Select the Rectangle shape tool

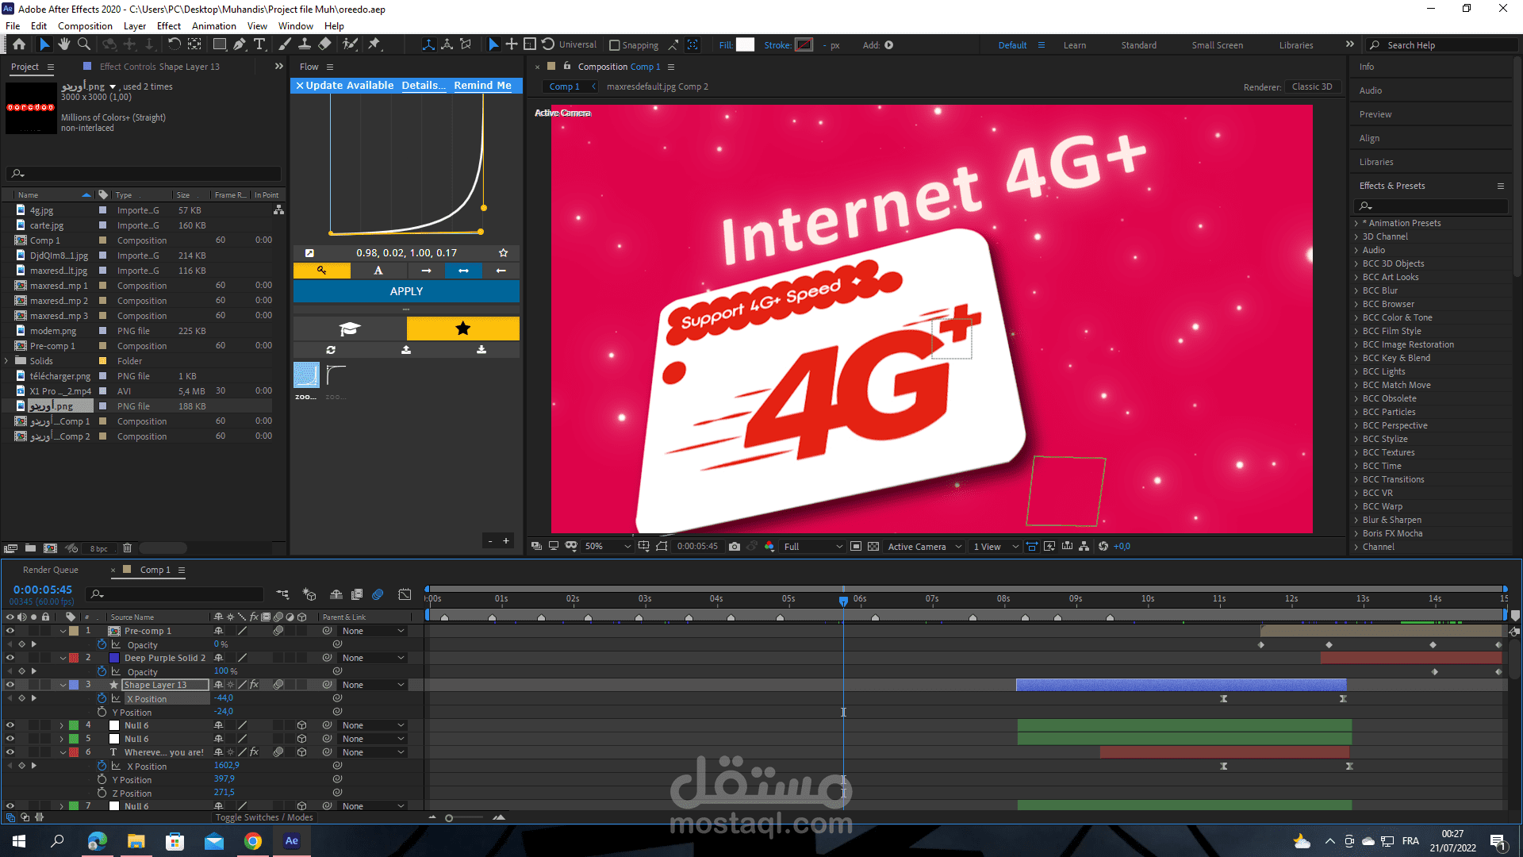(x=220, y=44)
